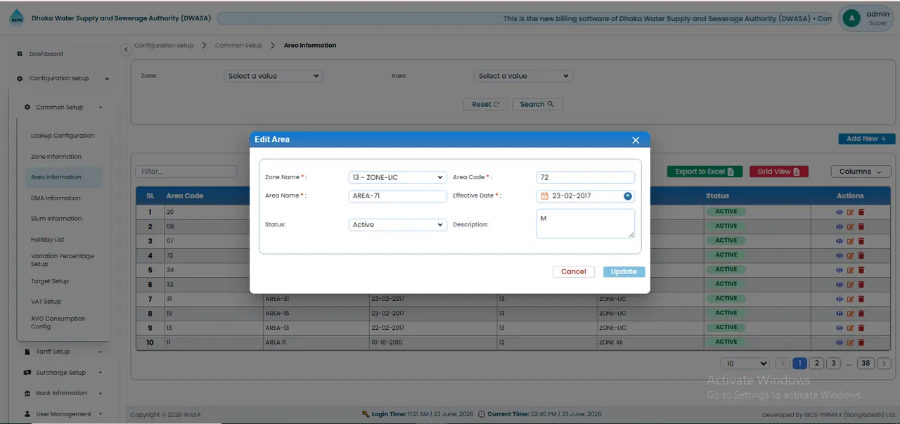Click the Update button
The image size is (900, 424).
[x=624, y=271]
